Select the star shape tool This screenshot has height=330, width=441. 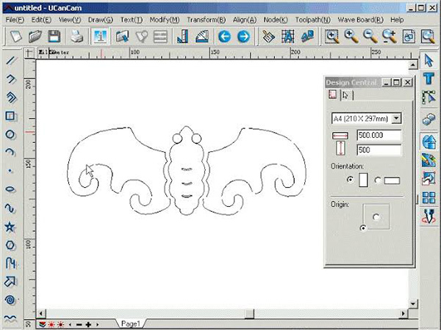click(x=10, y=227)
